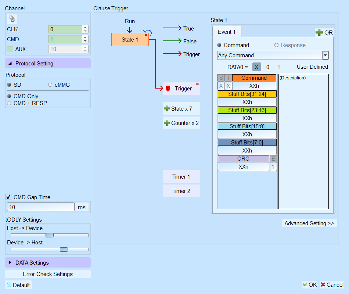Set DATA0 to 0
Viewport: 349px width, 294px height.
(268, 67)
